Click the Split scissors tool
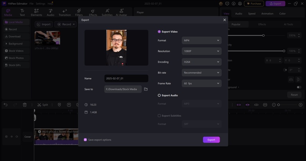Screen dimensions: 306x161 (43, 105)
